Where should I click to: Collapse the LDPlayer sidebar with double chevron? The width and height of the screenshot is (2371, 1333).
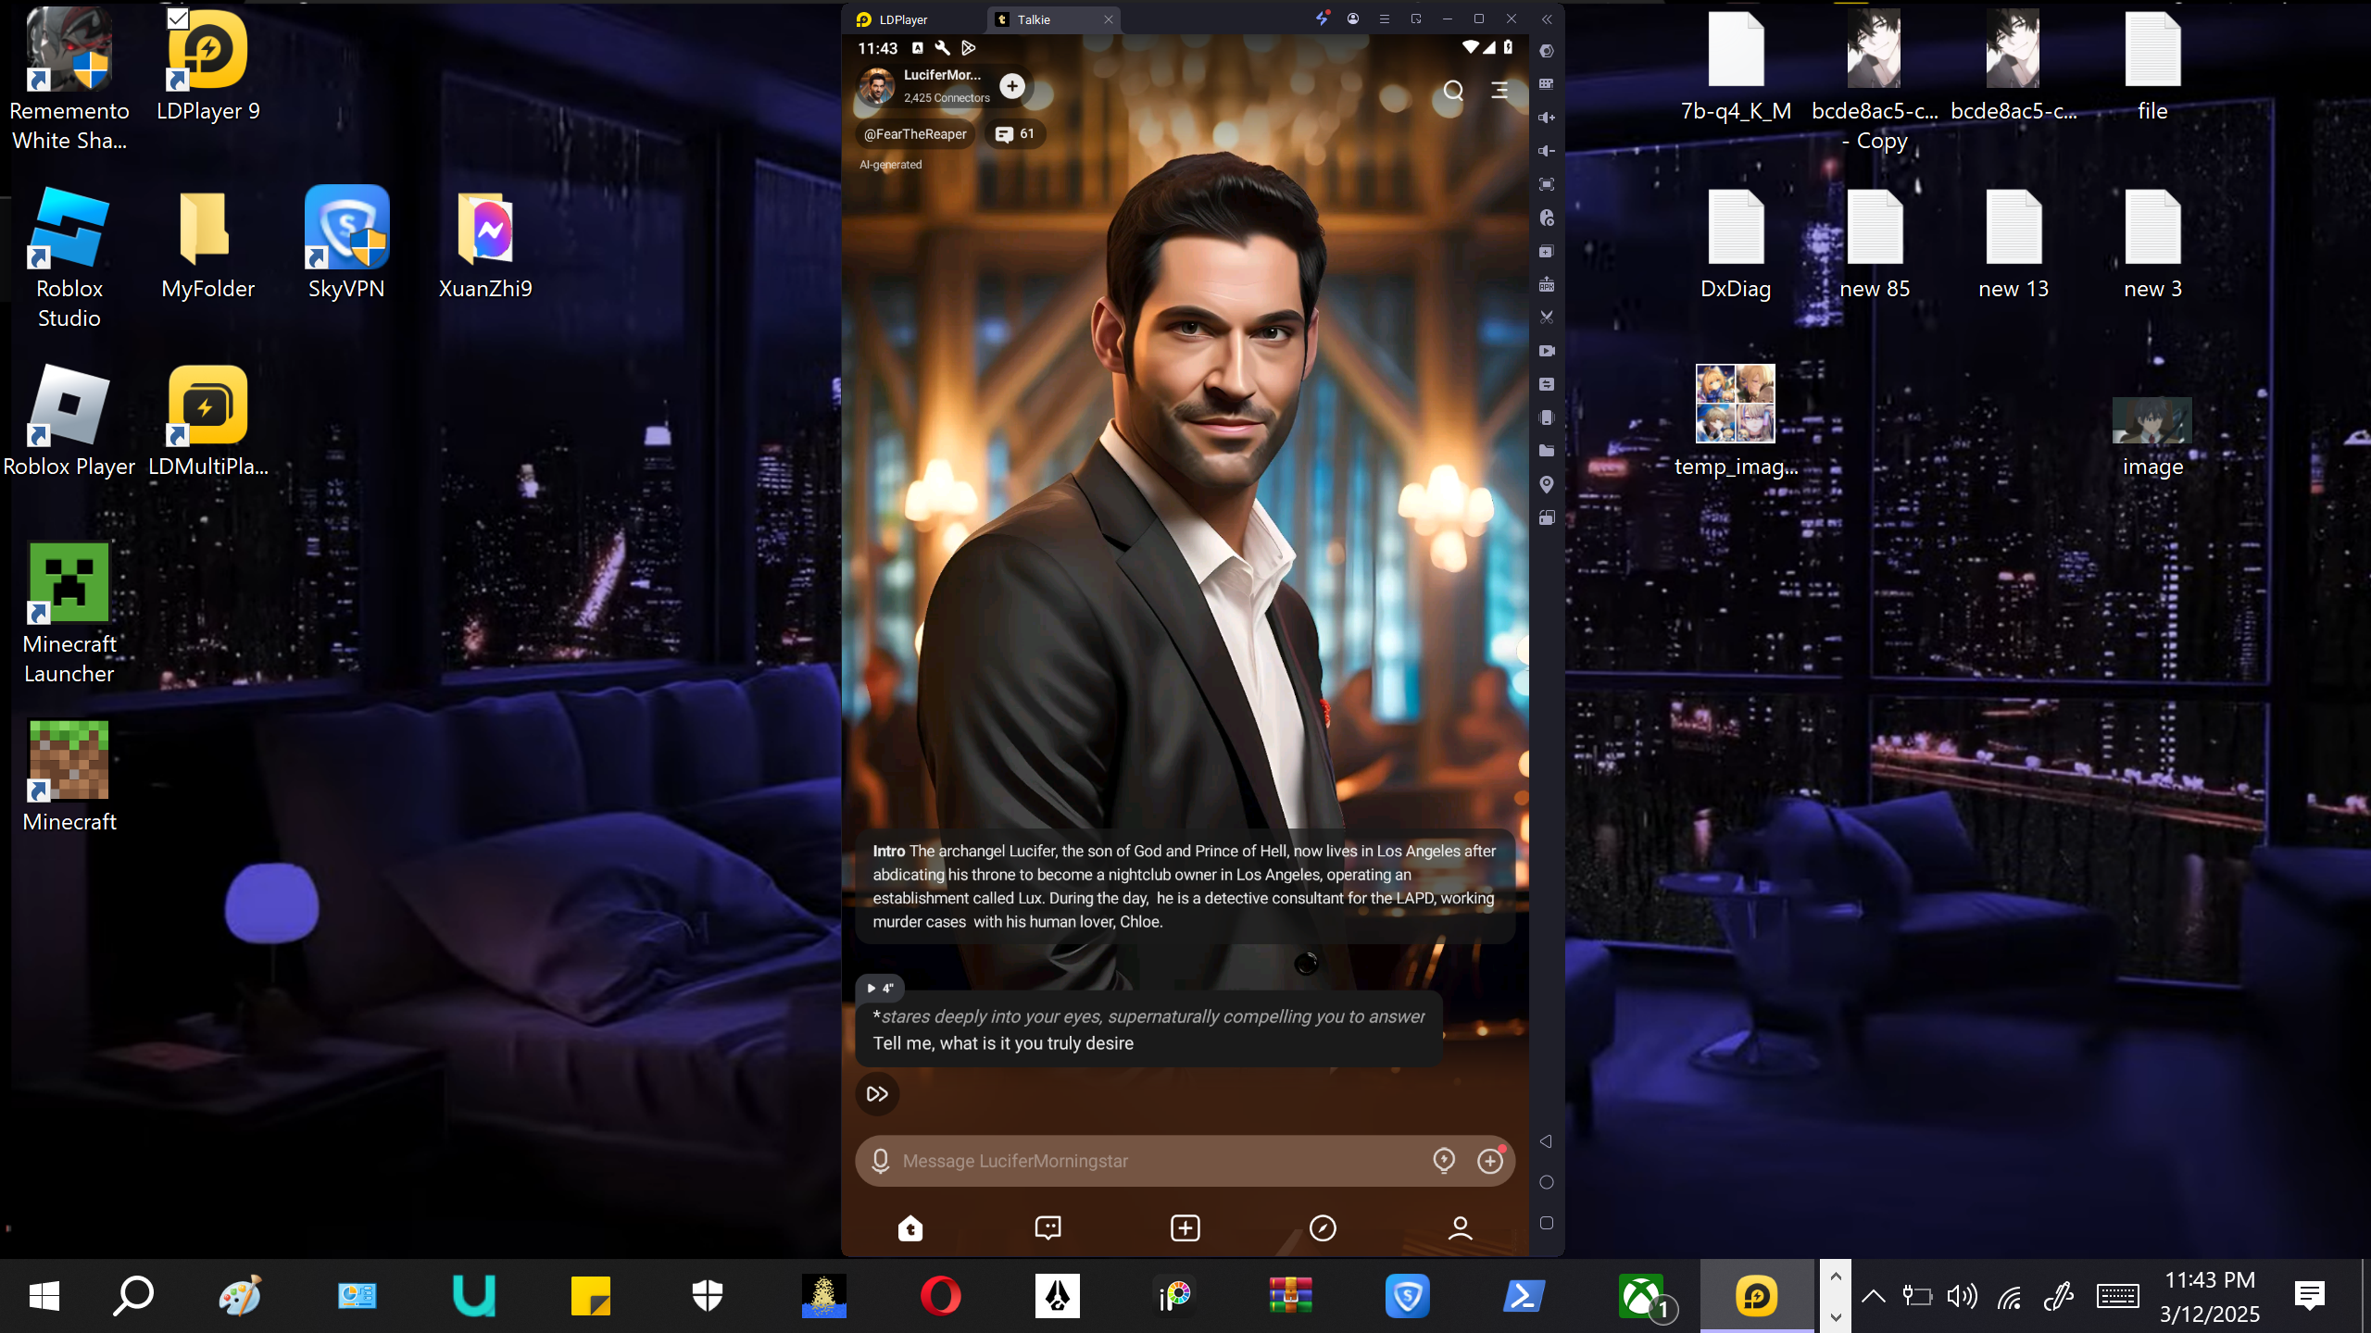click(x=1547, y=19)
